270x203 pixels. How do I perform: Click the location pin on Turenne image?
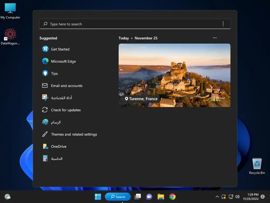(126, 99)
